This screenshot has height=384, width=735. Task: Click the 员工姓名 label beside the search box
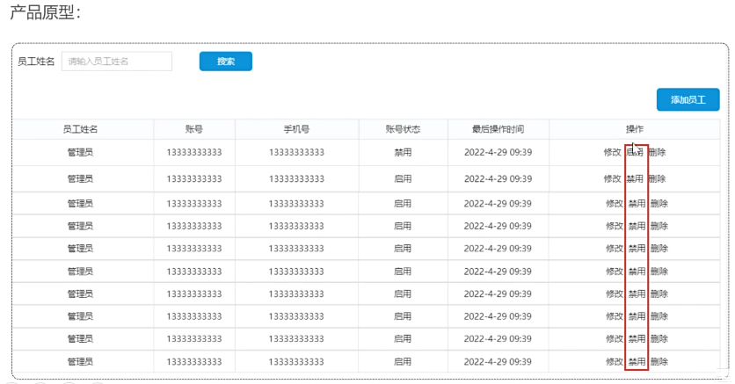click(x=36, y=62)
